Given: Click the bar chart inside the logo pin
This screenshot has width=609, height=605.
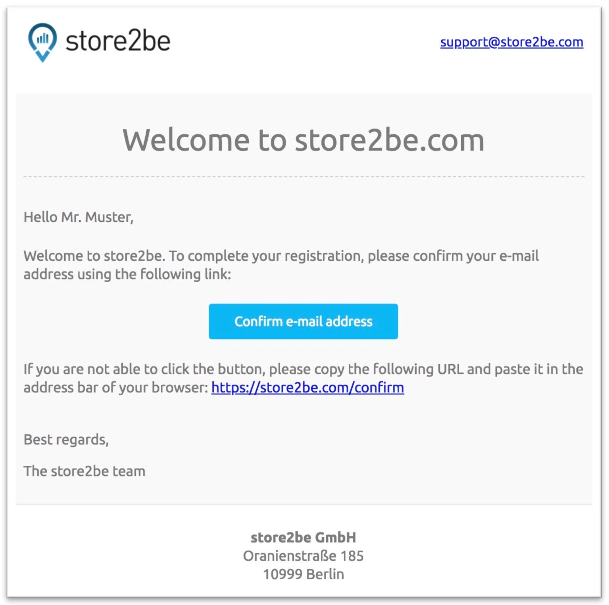Looking at the screenshot, I should pyautogui.click(x=43, y=39).
